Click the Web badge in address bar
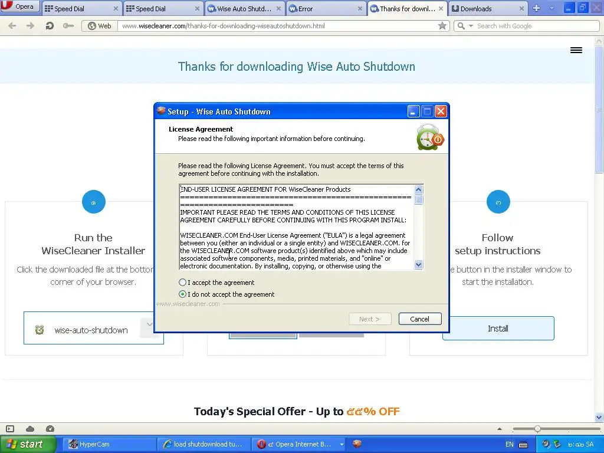The height and width of the screenshot is (453, 604). click(x=100, y=26)
